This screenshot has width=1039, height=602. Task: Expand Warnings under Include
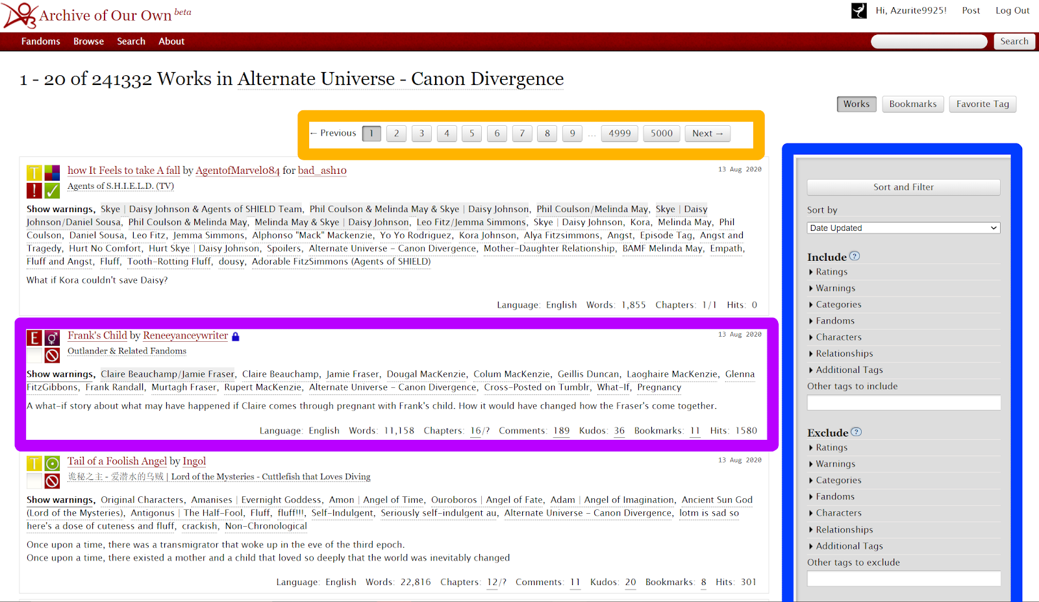832,288
